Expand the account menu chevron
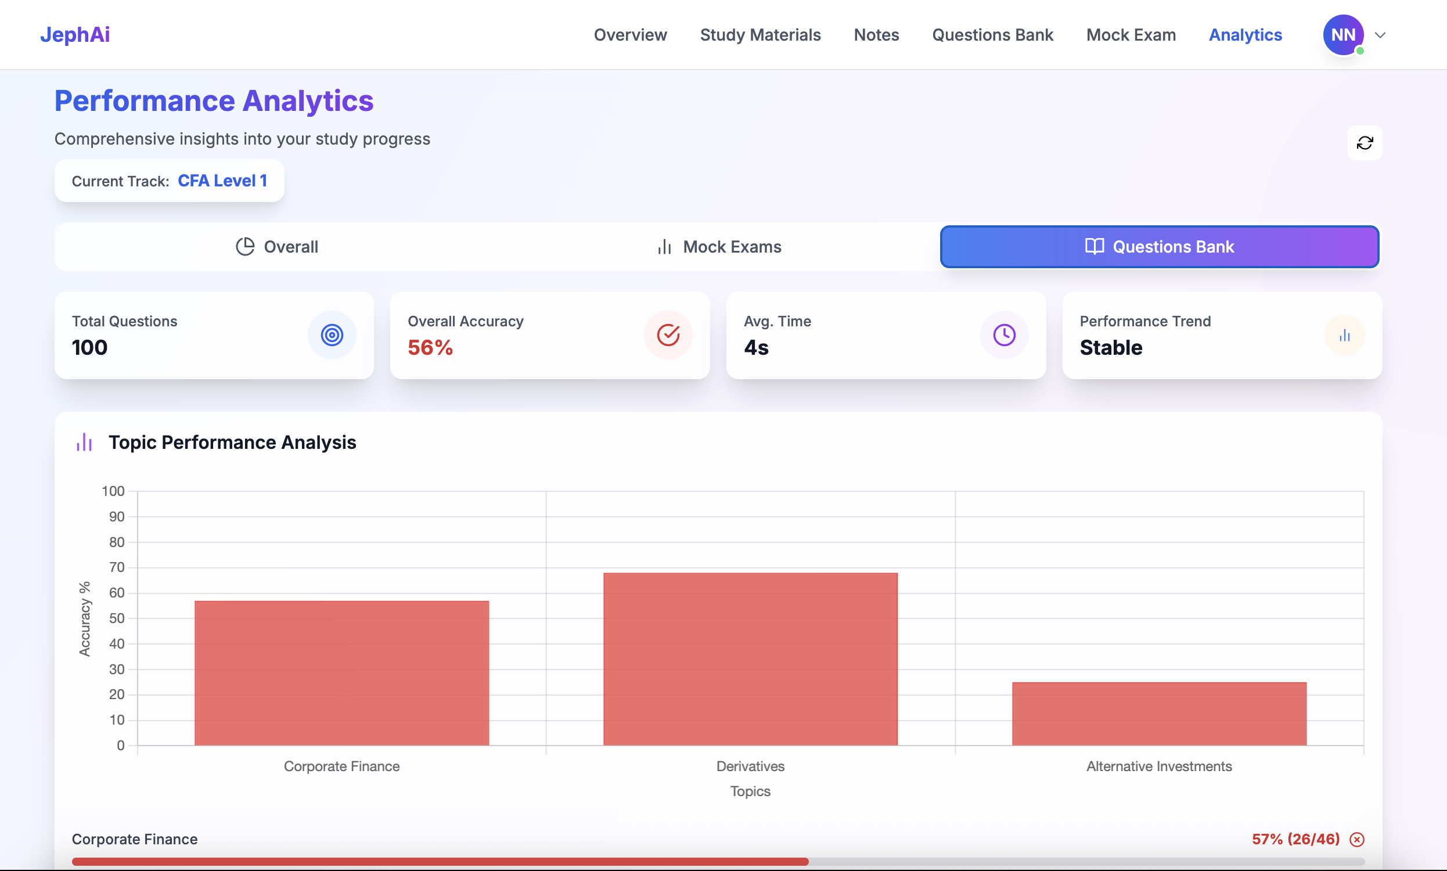This screenshot has width=1447, height=871. click(x=1380, y=35)
